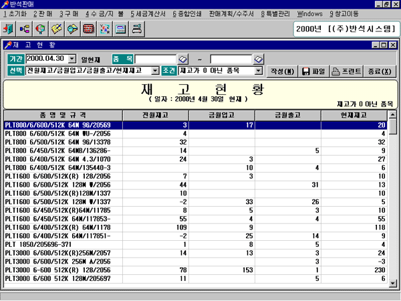
Task: Open the ledger book with pen icon
Action: (x=57, y=29)
